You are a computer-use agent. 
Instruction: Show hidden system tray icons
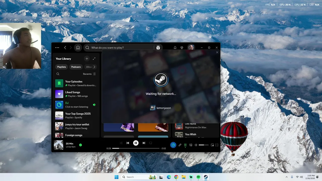pos(287,177)
